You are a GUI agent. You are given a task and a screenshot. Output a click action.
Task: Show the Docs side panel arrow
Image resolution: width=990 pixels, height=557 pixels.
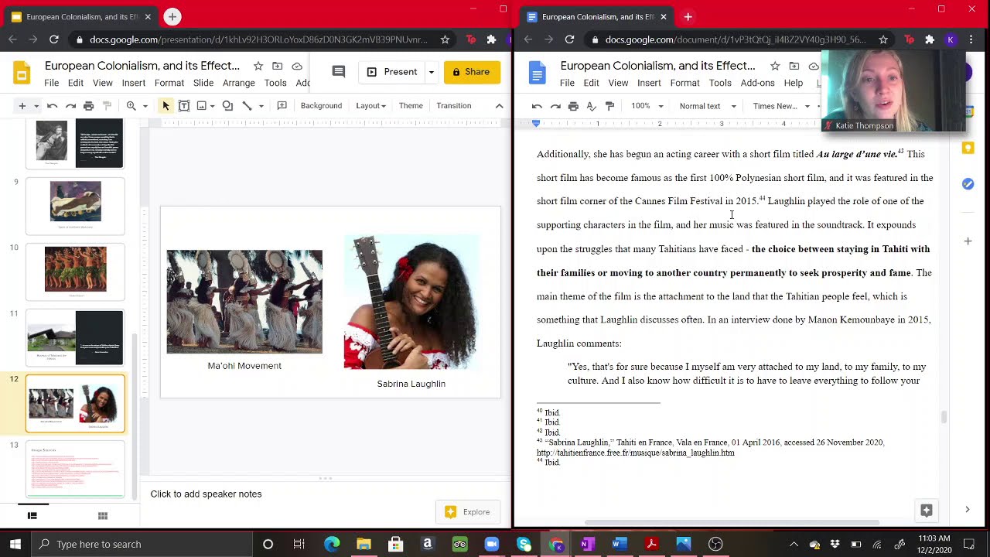click(967, 509)
